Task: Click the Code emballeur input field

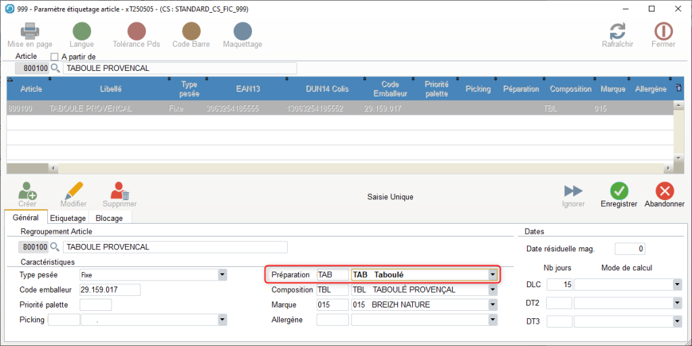Action: point(109,290)
